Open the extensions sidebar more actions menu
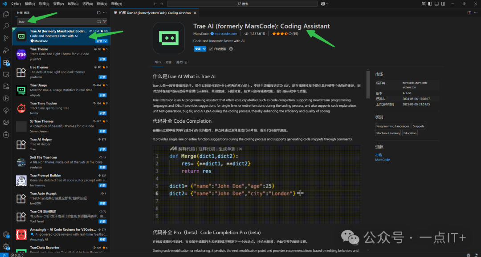The width and height of the screenshot is (481, 257). [x=105, y=13]
